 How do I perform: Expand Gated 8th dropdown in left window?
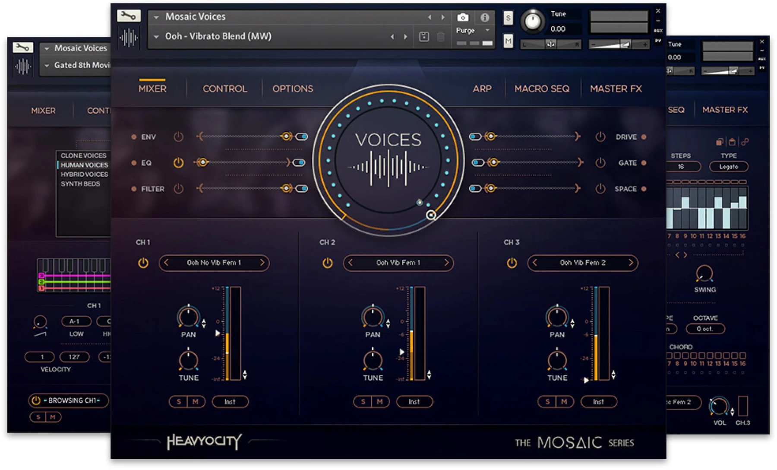click(x=47, y=66)
